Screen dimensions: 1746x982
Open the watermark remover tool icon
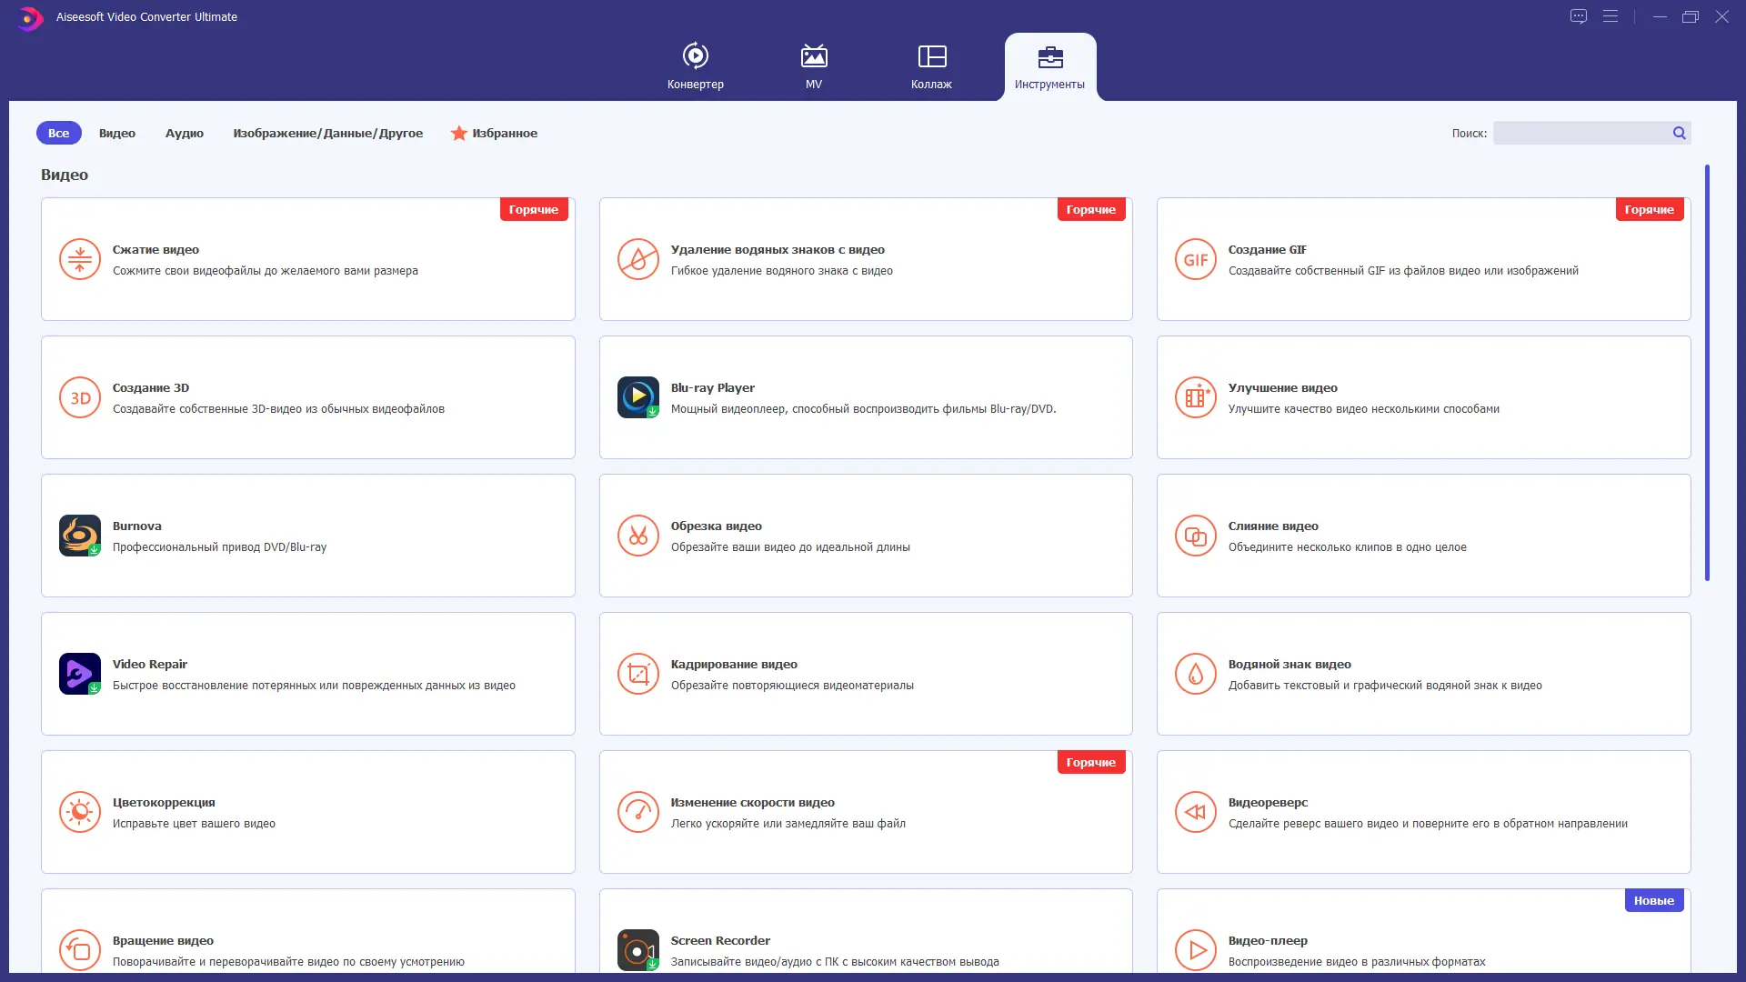[x=637, y=259]
